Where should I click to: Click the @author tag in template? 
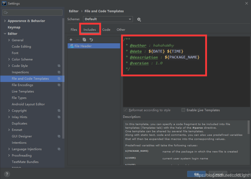click(x=138, y=46)
